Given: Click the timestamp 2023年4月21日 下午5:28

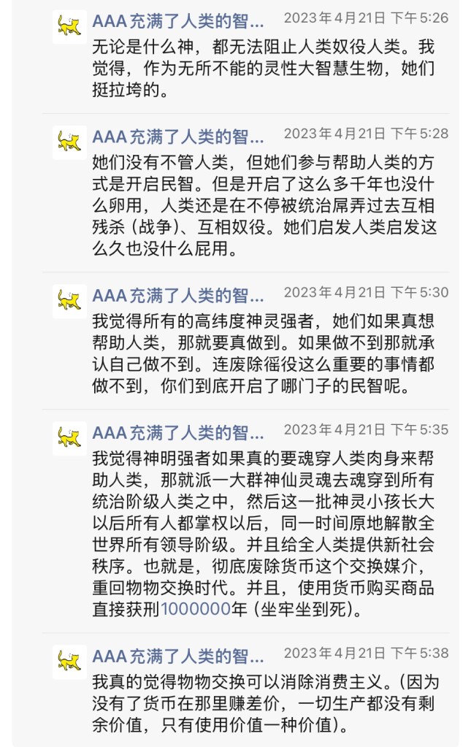Looking at the screenshot, I should [x=366, y=134].
